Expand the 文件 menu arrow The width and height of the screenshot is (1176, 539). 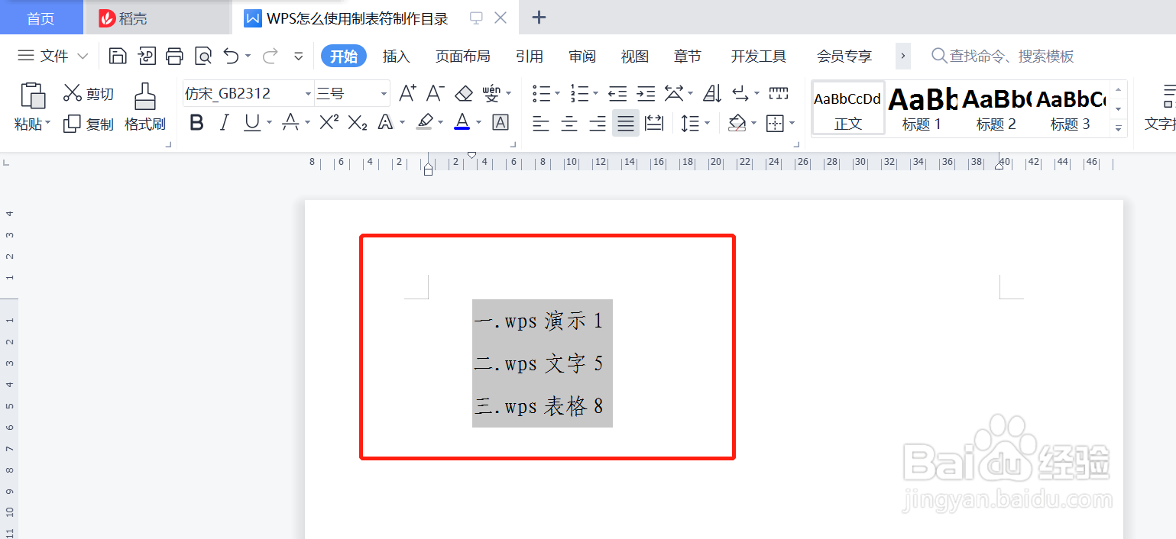click(x=83, y=56)
